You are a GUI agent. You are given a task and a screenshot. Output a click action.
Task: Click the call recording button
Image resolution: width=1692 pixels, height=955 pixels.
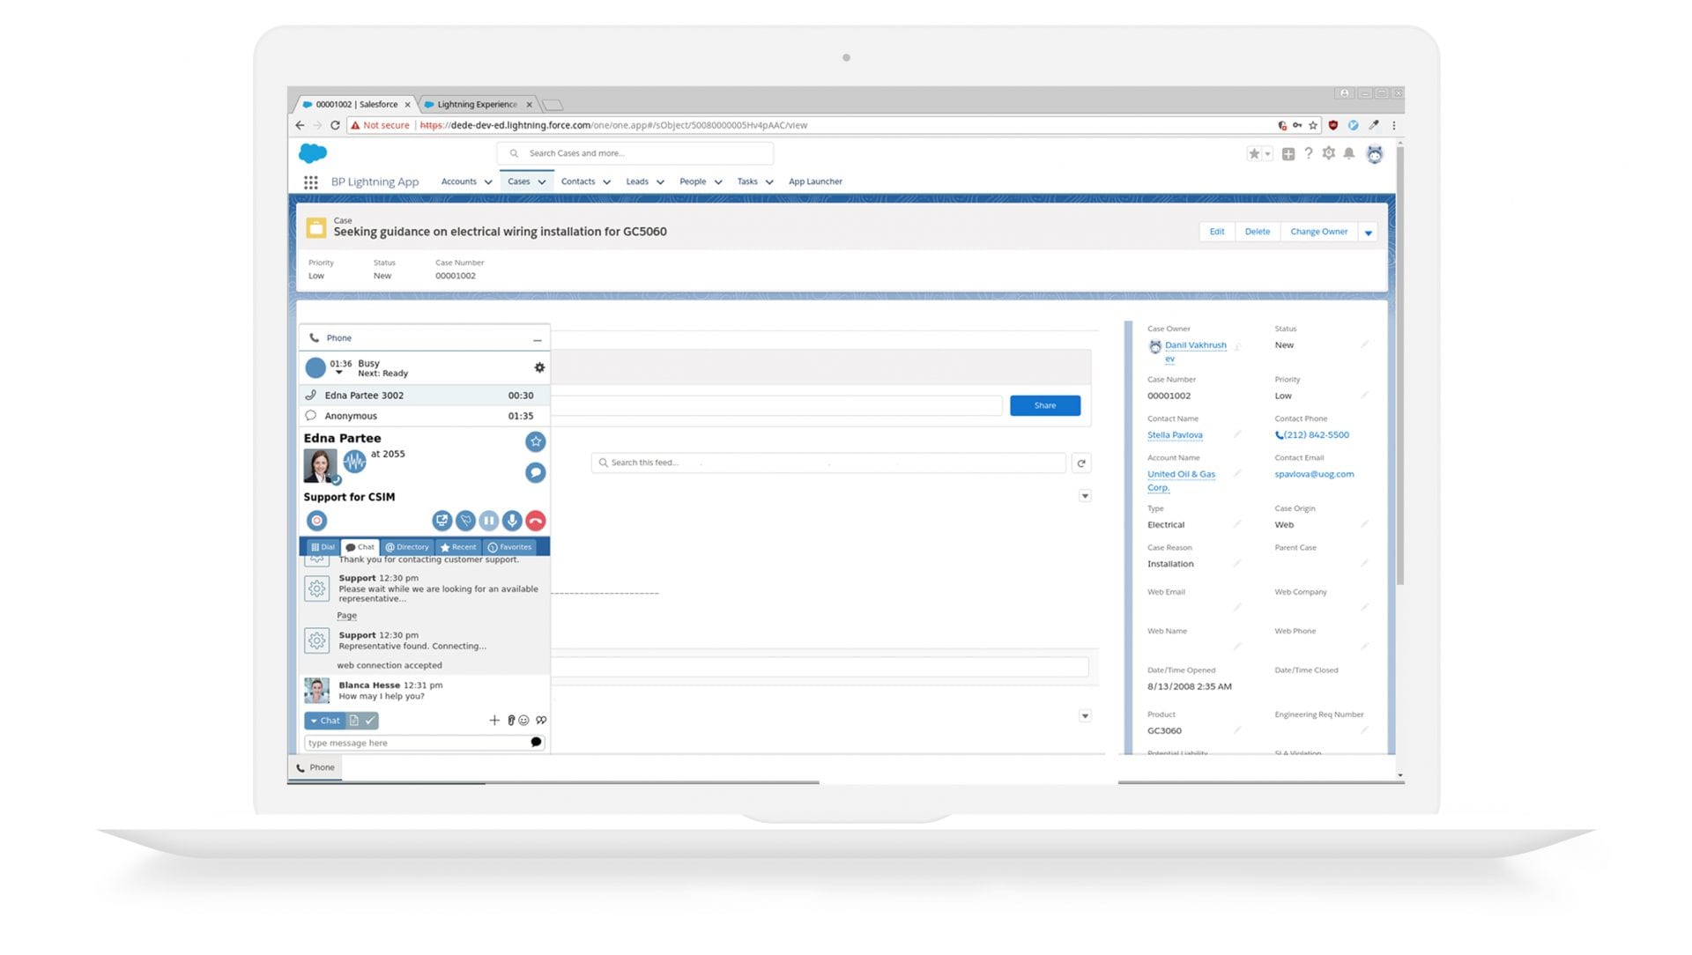(316, 521)
